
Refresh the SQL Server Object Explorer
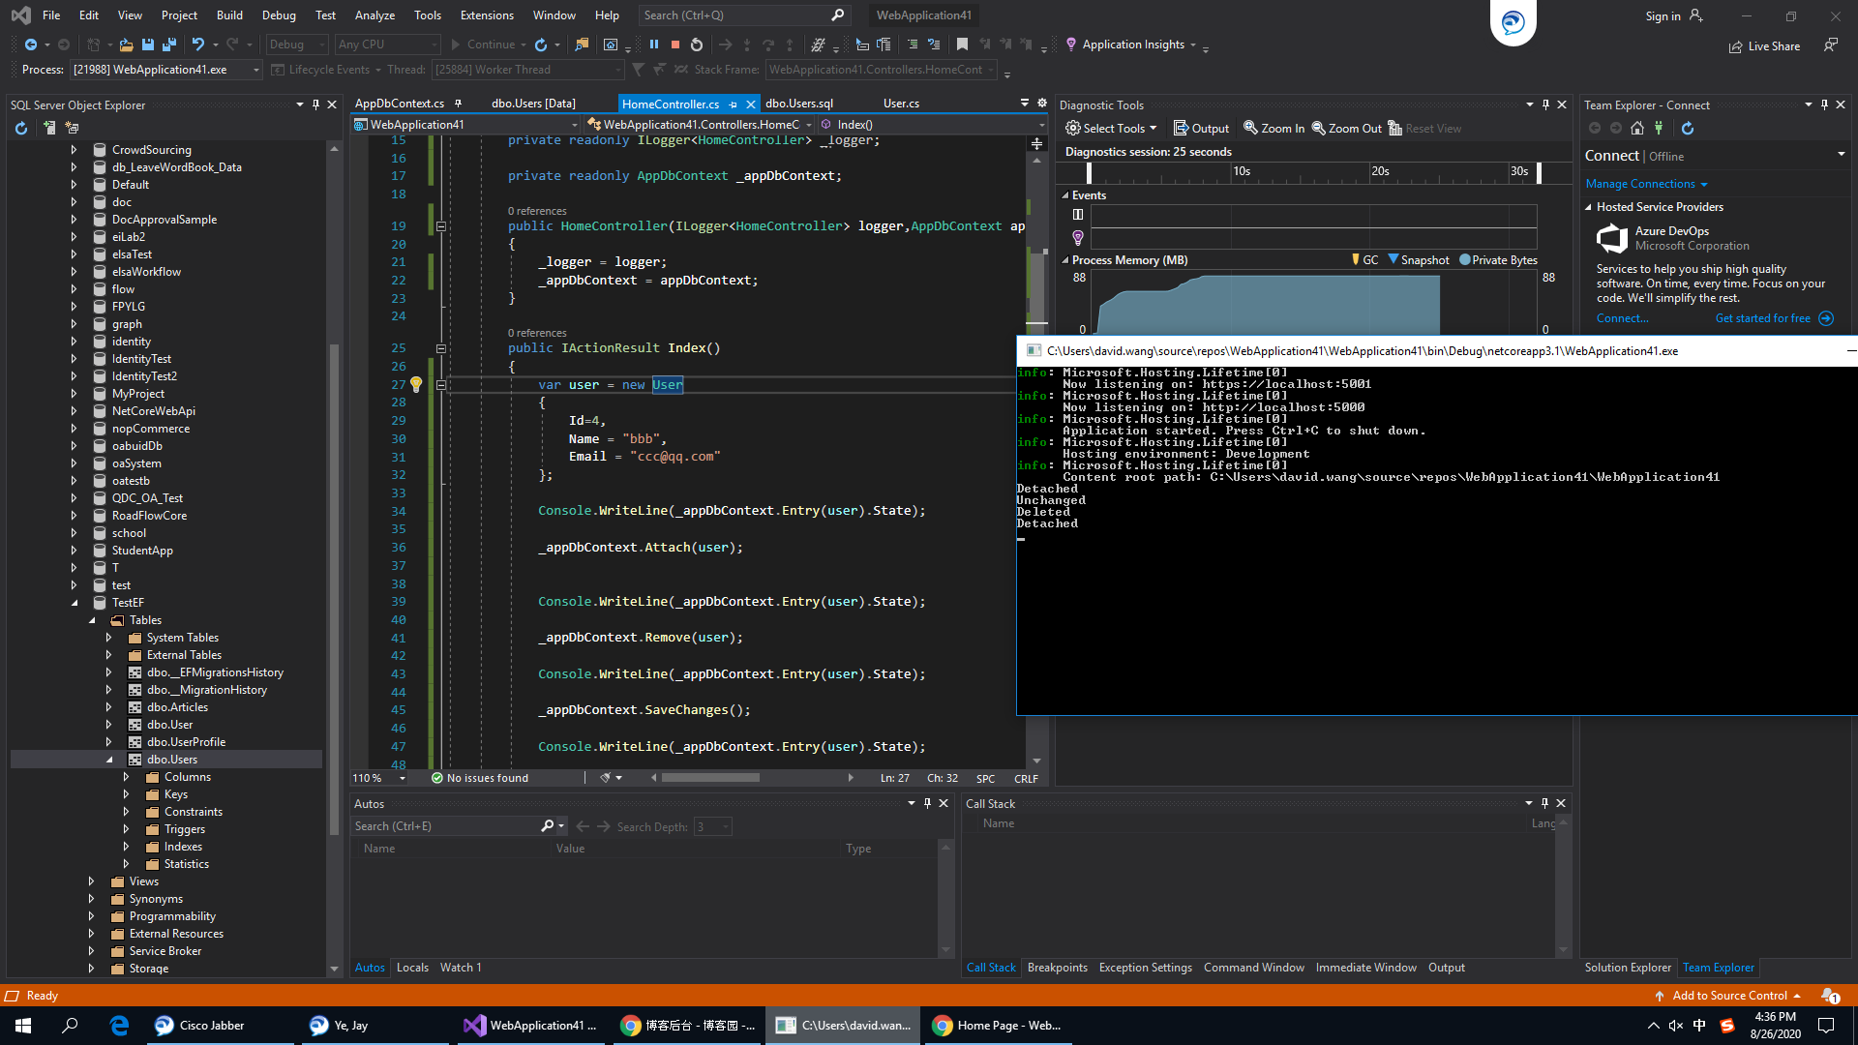(x=21, y=128)
